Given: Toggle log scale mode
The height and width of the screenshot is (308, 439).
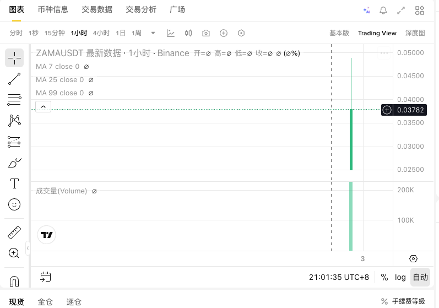Looking at the screenshot, I should pyautogui.click(x=400, y=277).
